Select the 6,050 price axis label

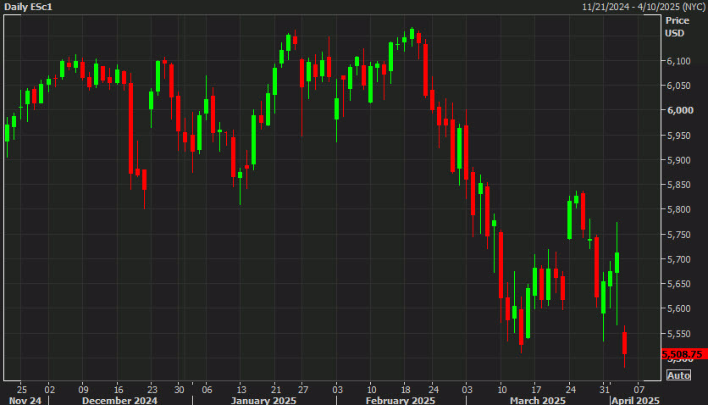coord(678,86)
